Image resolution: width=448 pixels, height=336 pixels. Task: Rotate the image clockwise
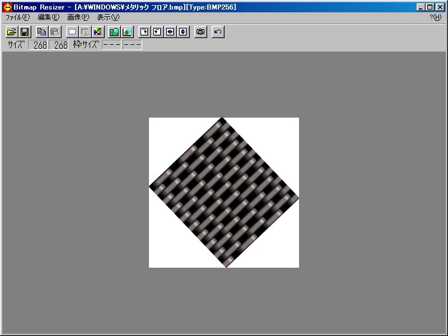coord(144,32)
